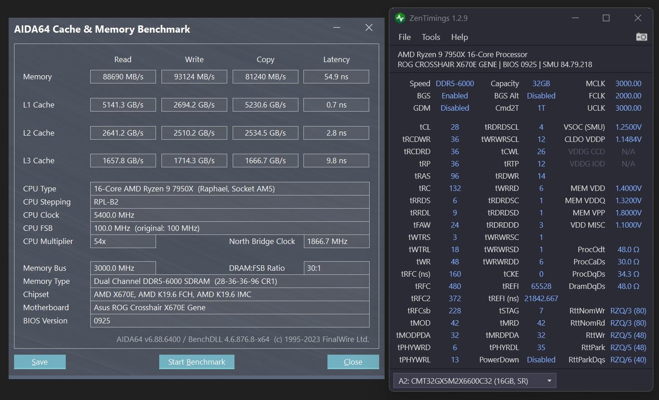
Task: Click the Motherboard Asus ROG Crosshair field
Action: pyautogui.click(x=230, y=307)
